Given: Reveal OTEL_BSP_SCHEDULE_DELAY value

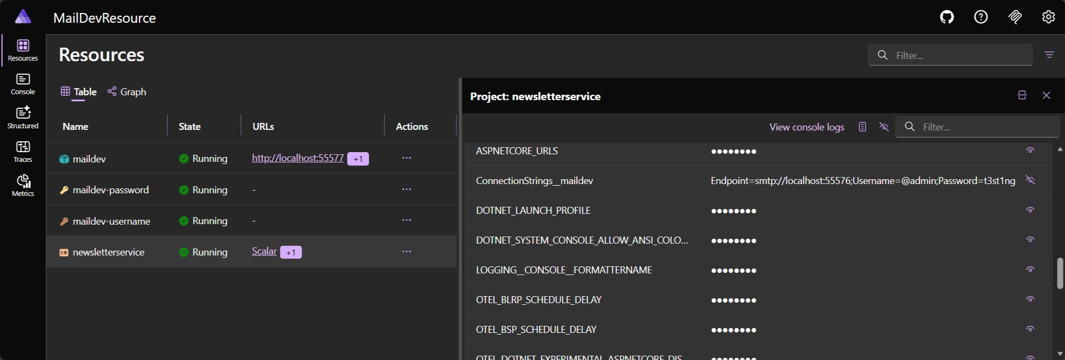Looking at the screenshot, I should (1030, 329).
